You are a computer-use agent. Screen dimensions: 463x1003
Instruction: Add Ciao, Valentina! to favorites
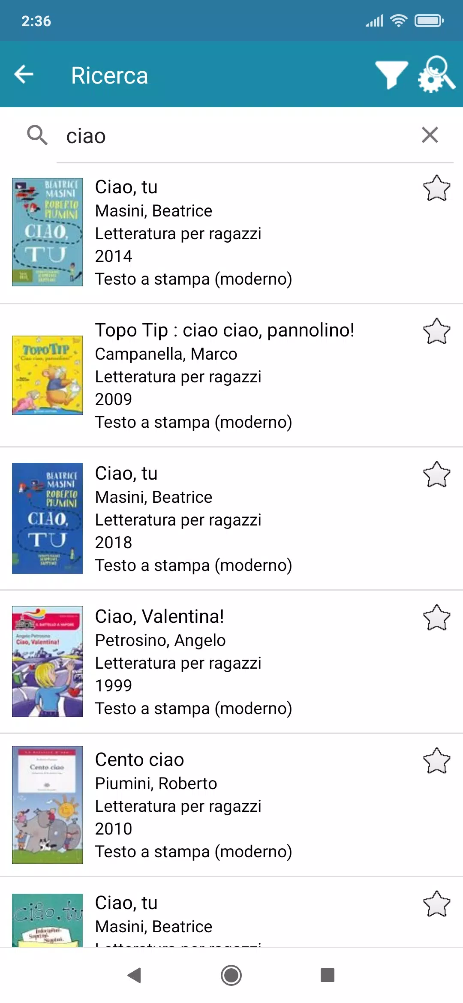436,618
